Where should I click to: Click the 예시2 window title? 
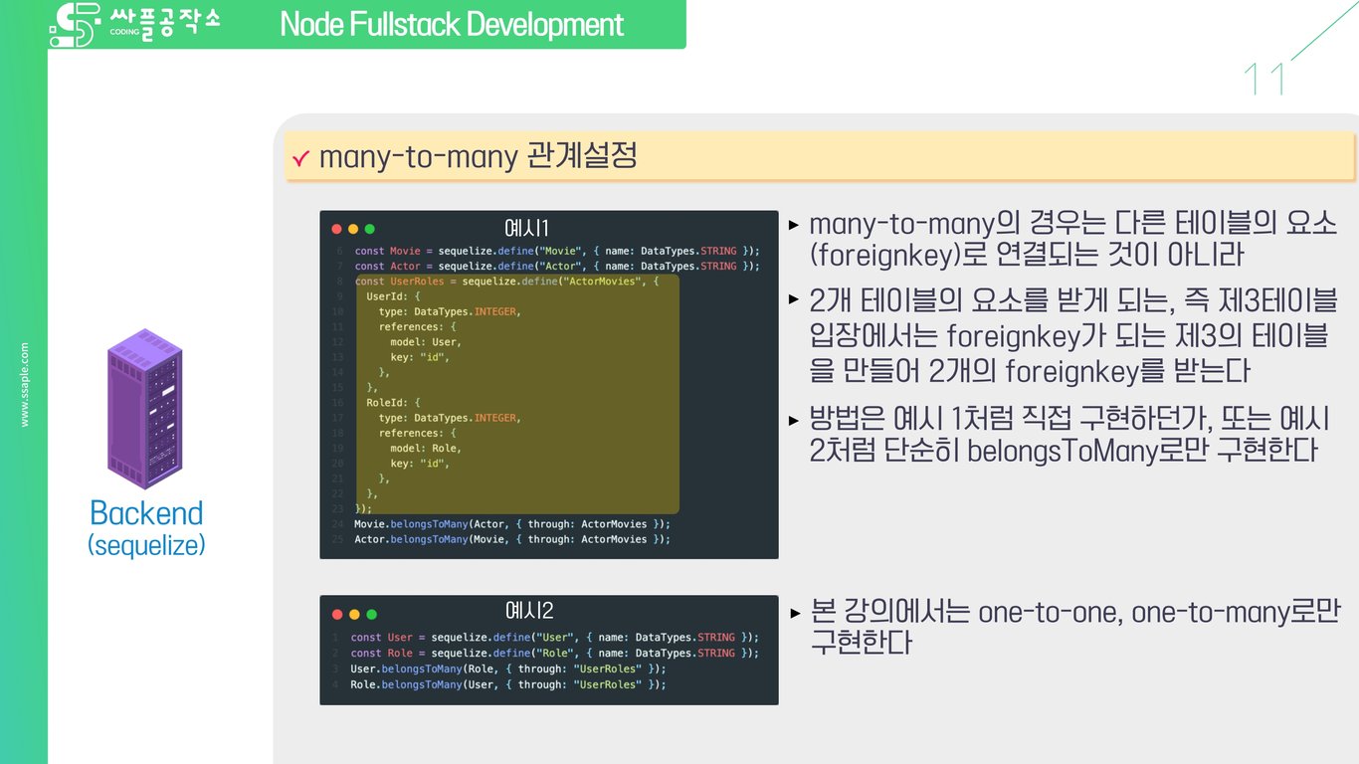coord(529,611)
